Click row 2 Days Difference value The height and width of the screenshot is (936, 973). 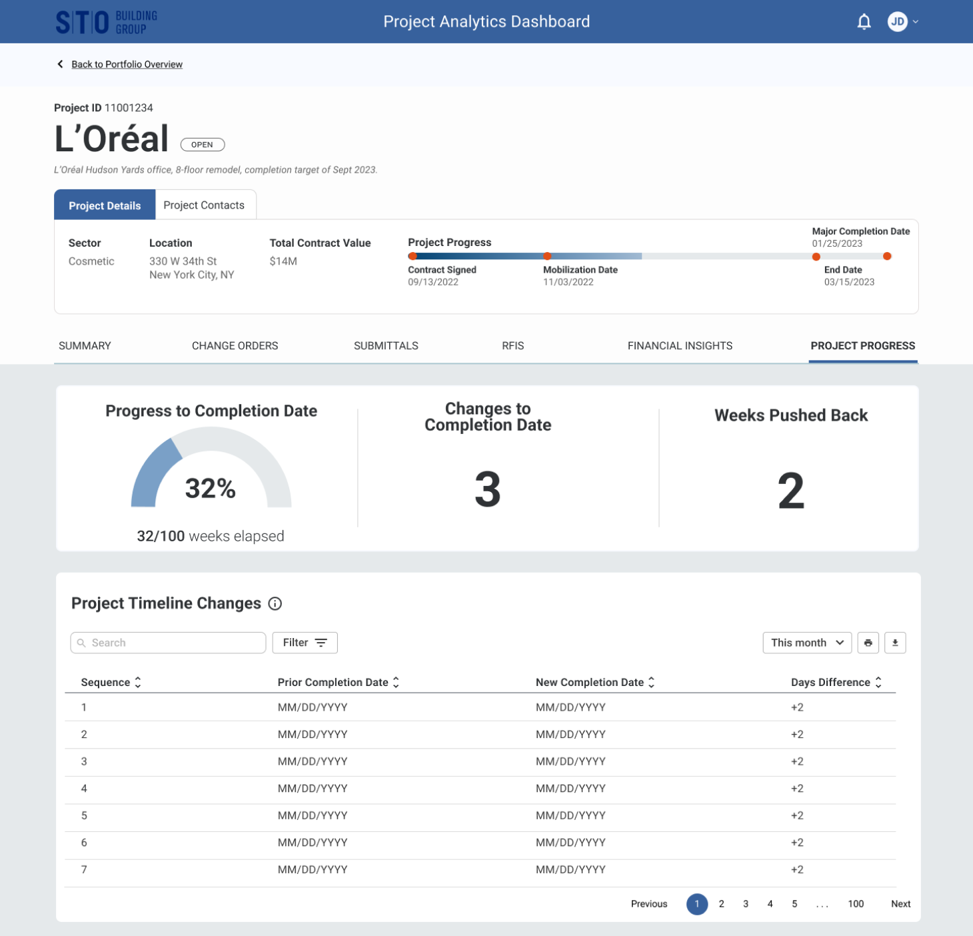(797, 735)
